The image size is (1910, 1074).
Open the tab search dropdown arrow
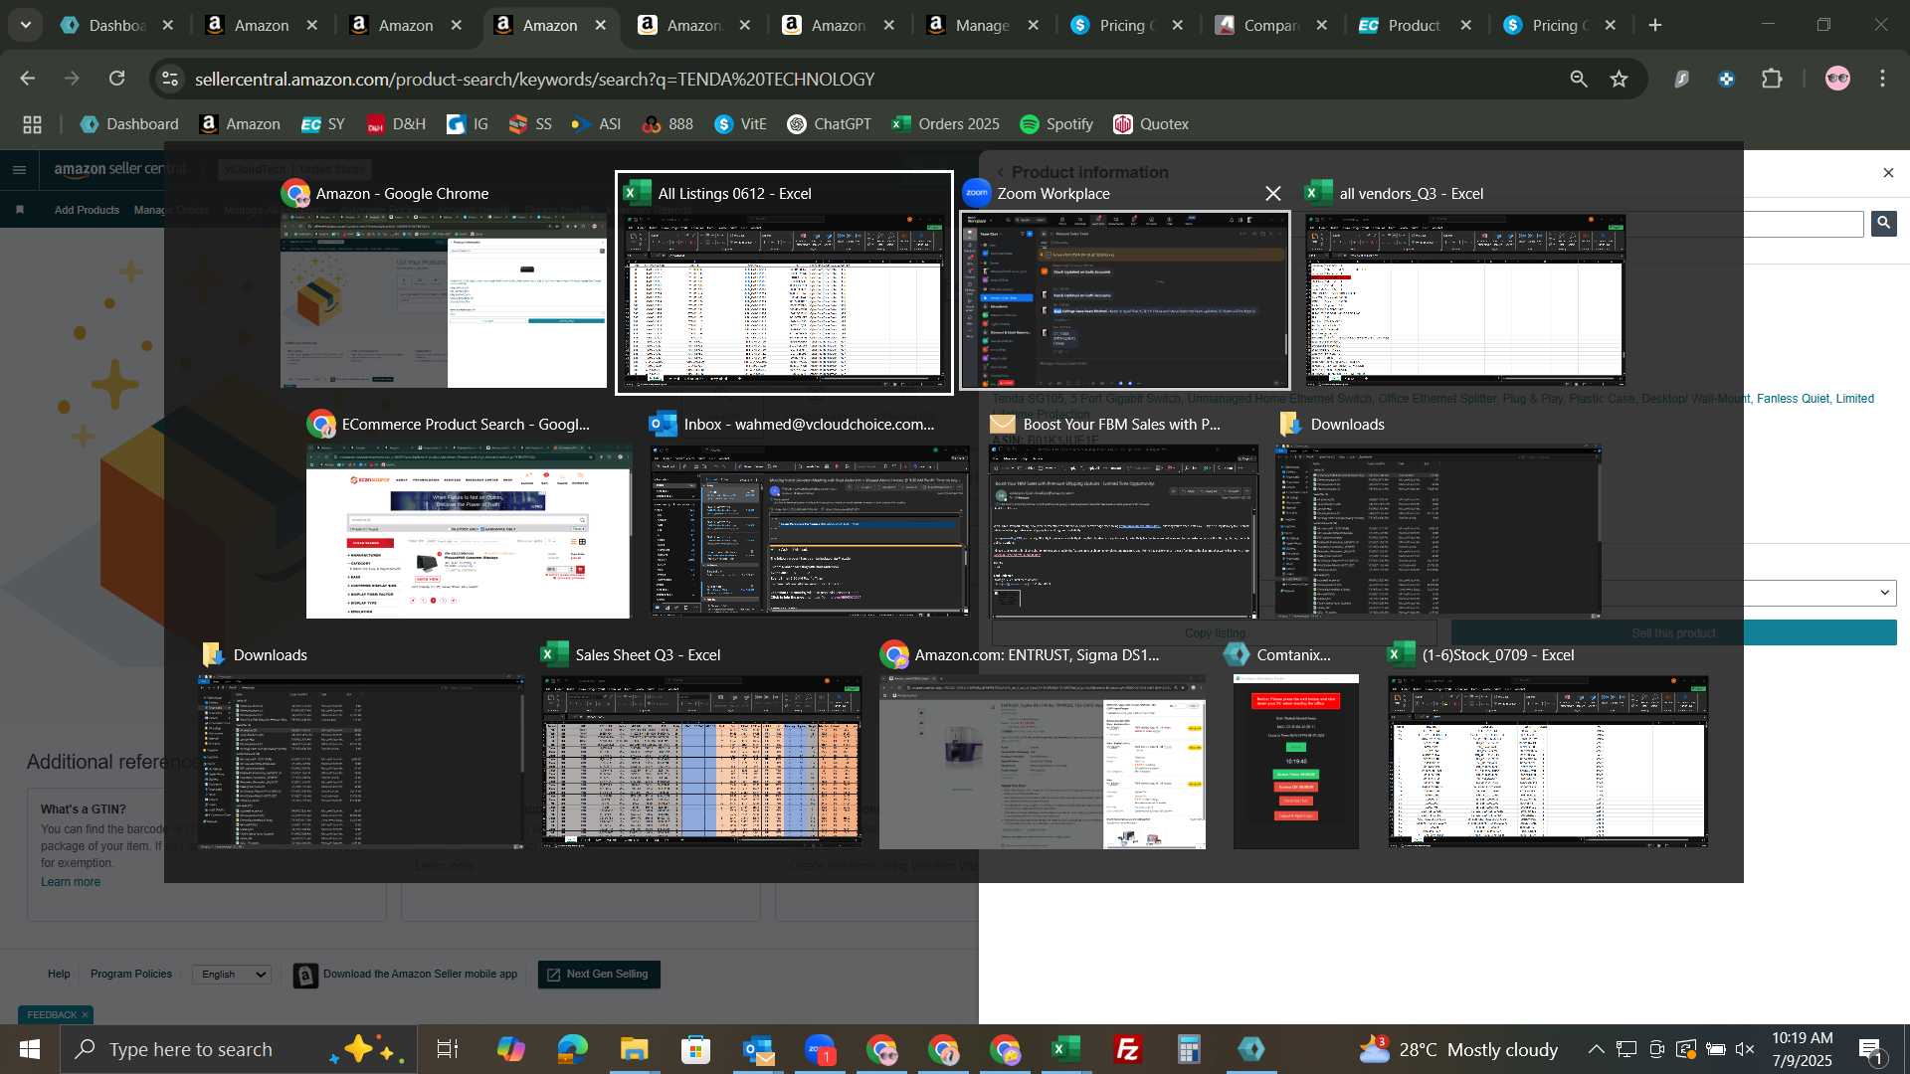point(26,25)
